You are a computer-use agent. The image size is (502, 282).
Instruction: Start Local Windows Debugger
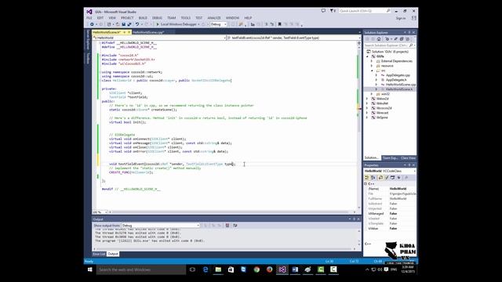177,24
